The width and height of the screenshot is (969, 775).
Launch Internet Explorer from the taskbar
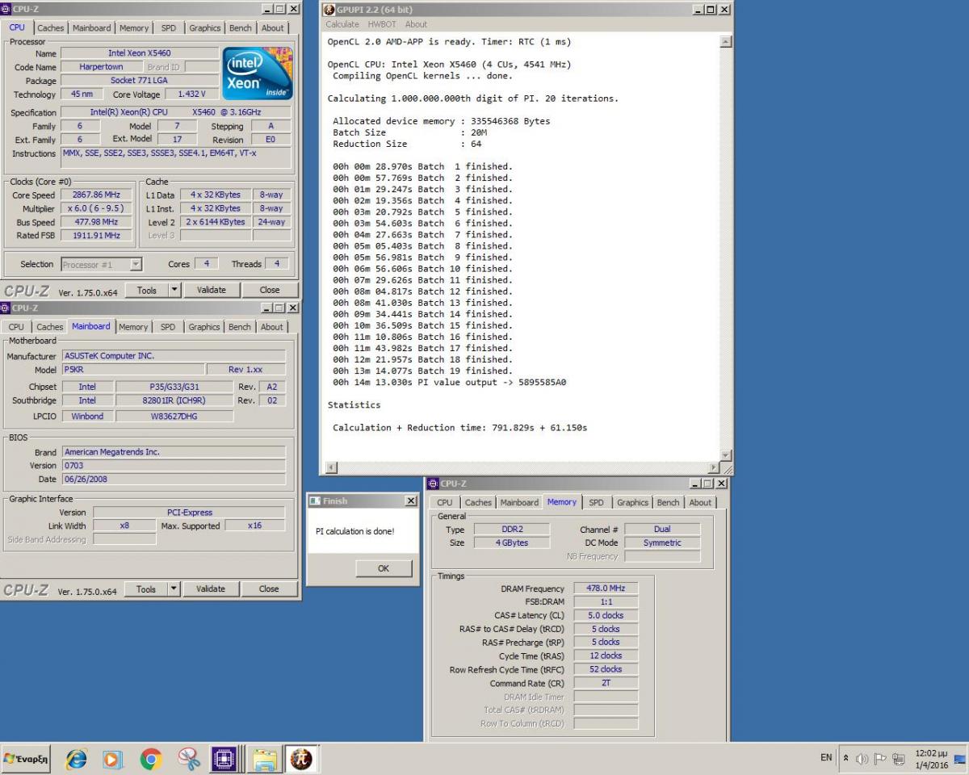coord(77,758)
